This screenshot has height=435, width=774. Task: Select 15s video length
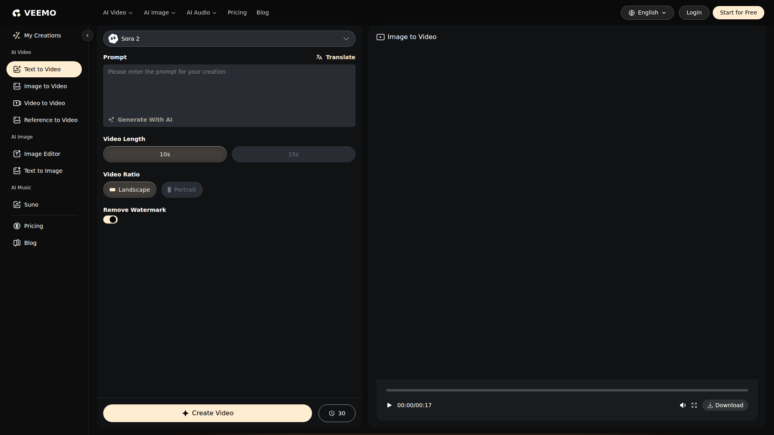tap(293, 154)
